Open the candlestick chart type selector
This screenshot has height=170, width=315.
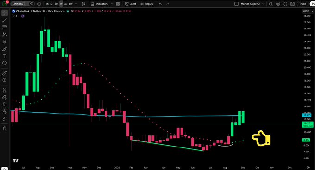click(83, 4)
